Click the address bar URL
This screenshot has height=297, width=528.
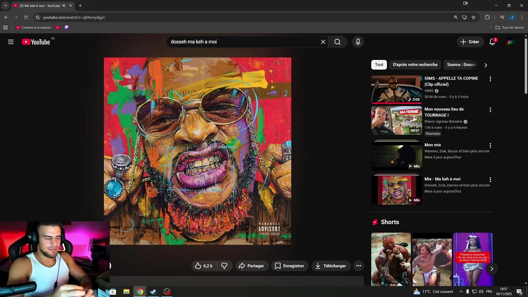point(74,17)
